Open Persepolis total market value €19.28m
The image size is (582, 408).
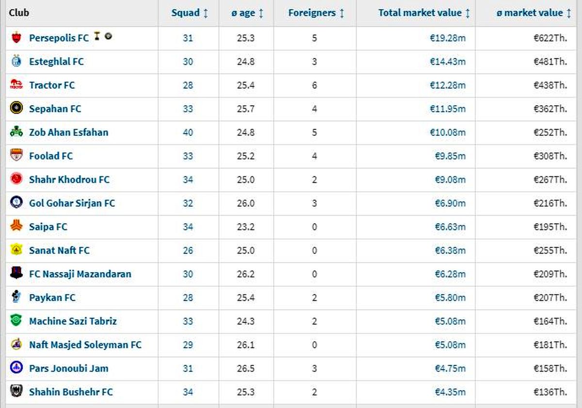pyautogui.click(x=447, y=38)
